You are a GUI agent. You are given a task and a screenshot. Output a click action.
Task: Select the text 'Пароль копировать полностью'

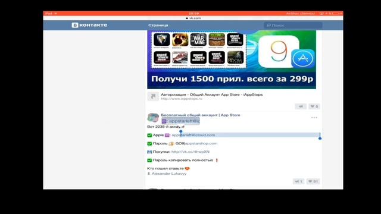coord(183,160)
